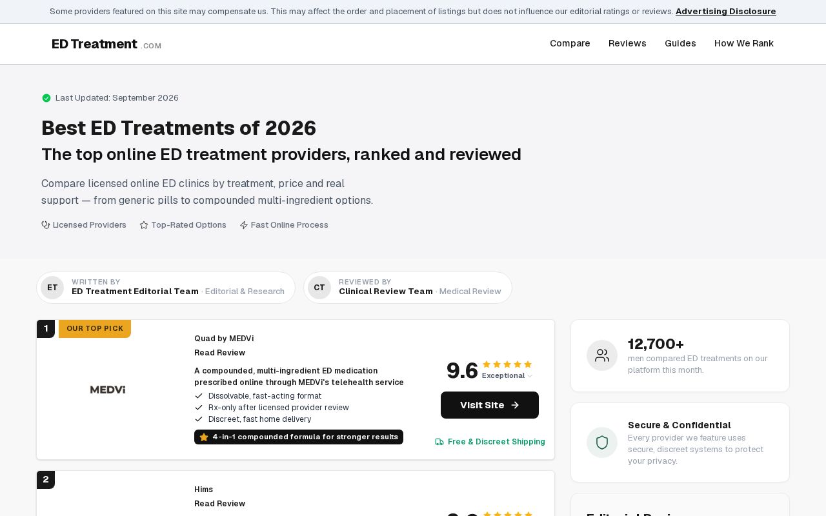Click Free & Discreet Shipping text
This screenshot has width=826, height=516.
point(496,442)
